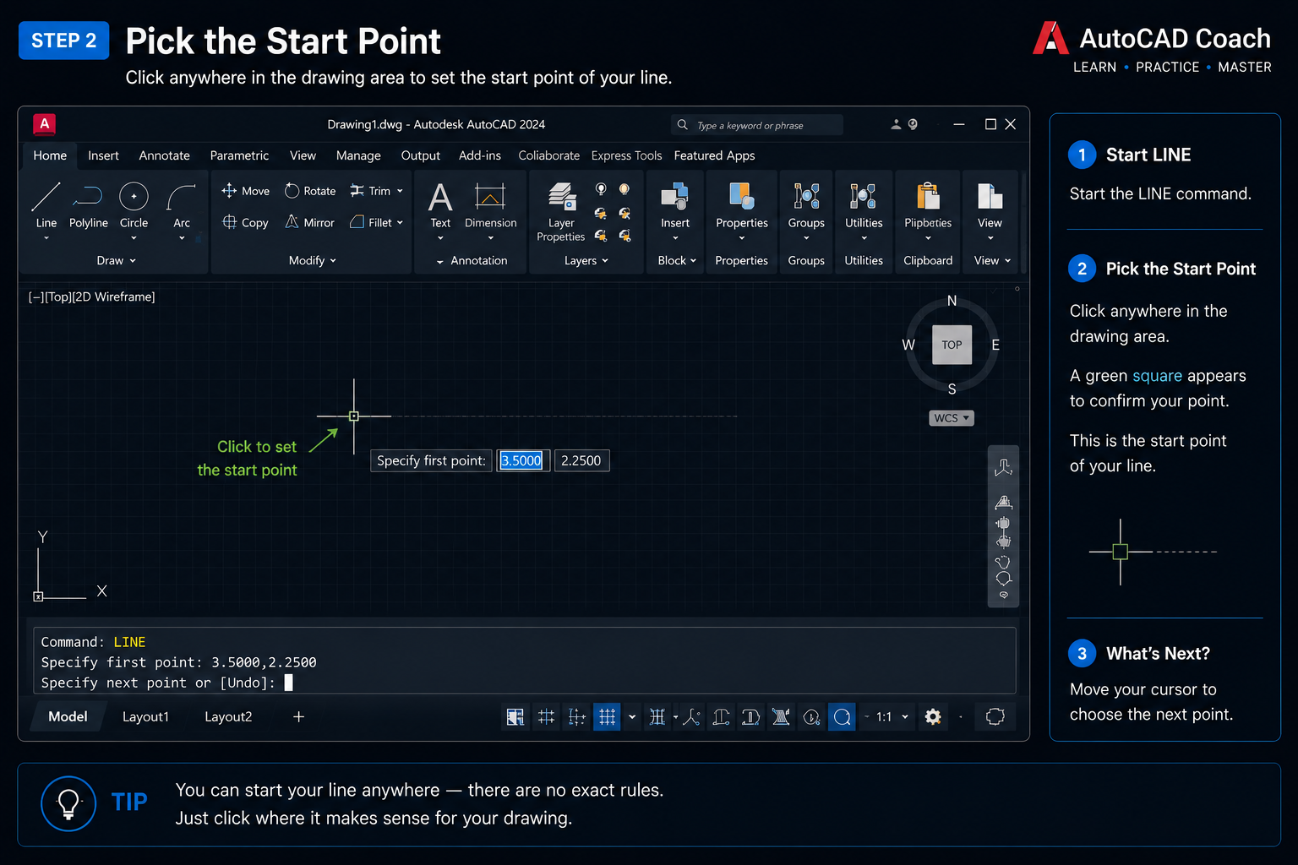Toggle the highlighted blue grid button in status bar
The width and height of the screenshot is (1298, 865).
click(x=607, y=717)
